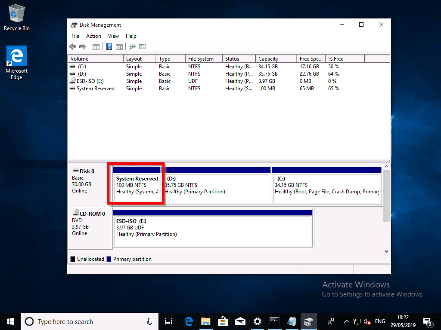The width and height of the screenshot is (441, 330).
Task: Open Settings gear in the taskbar
Action: coord(257,321)
